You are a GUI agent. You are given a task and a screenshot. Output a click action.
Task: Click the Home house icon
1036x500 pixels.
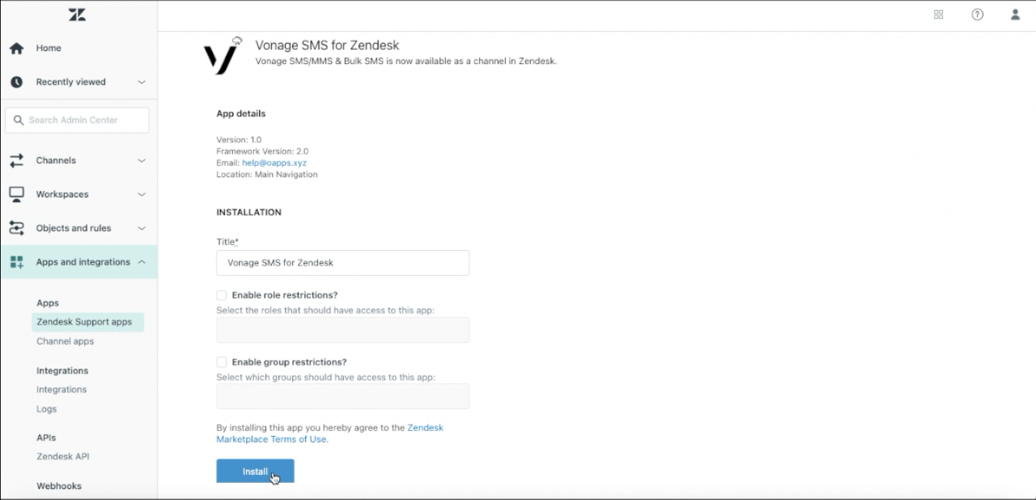coord(17,48)
